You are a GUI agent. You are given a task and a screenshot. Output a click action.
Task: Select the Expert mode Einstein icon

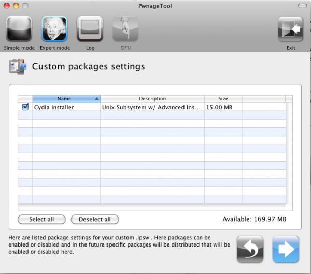(54, 29)
